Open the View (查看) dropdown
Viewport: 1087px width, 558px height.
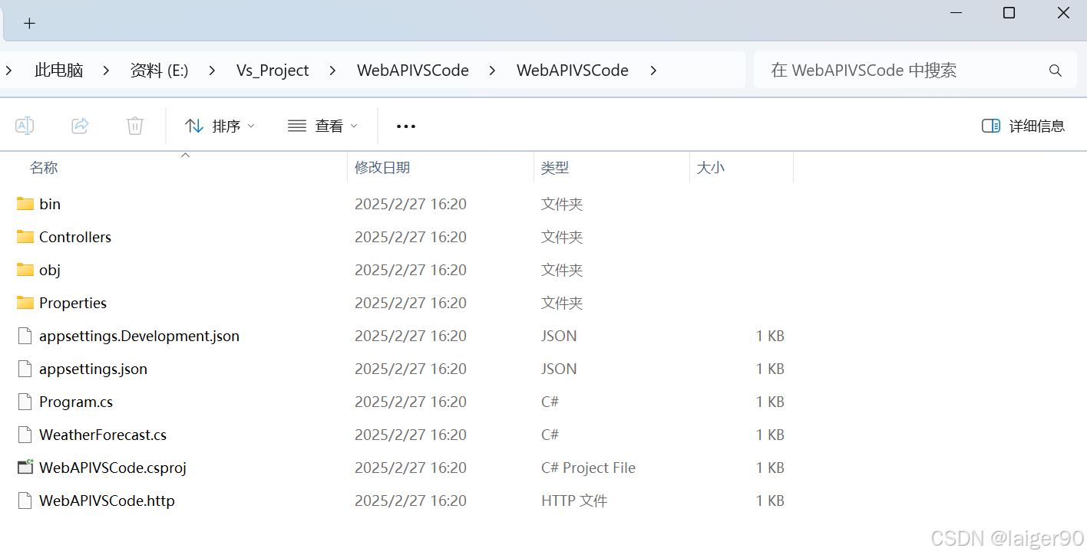pos(322,126)
